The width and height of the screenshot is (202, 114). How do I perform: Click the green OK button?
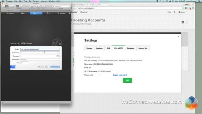pyautogui.click(x=128, y=80)
